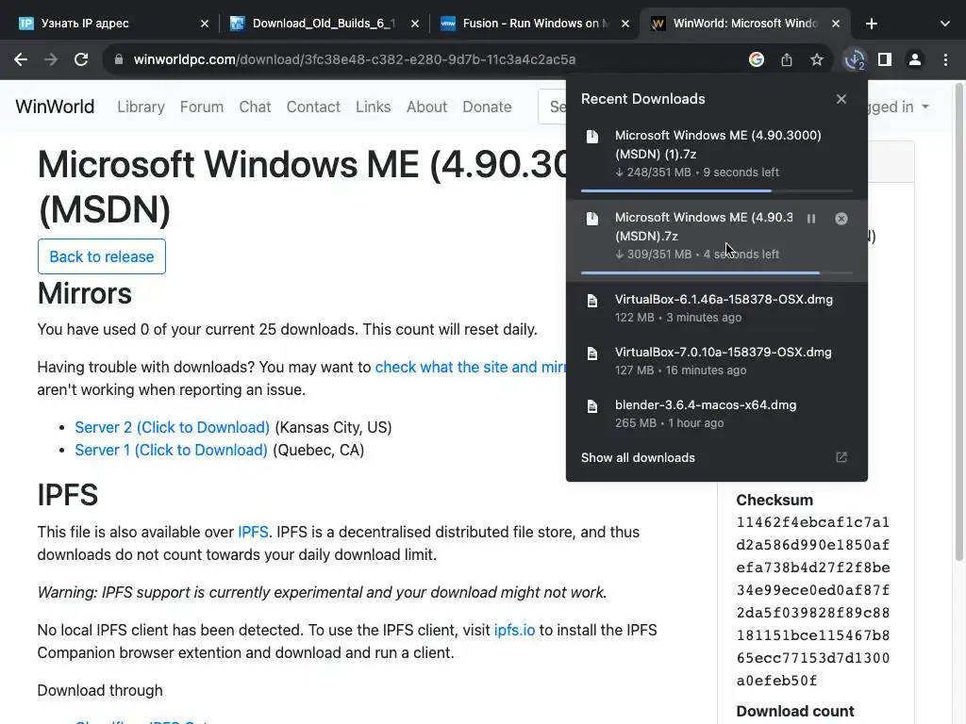The height and width of the screenshot is (724, 966).
Task: Select the WinWorld: Microsoft Windows tab
Action: click(x=745, y=24)
